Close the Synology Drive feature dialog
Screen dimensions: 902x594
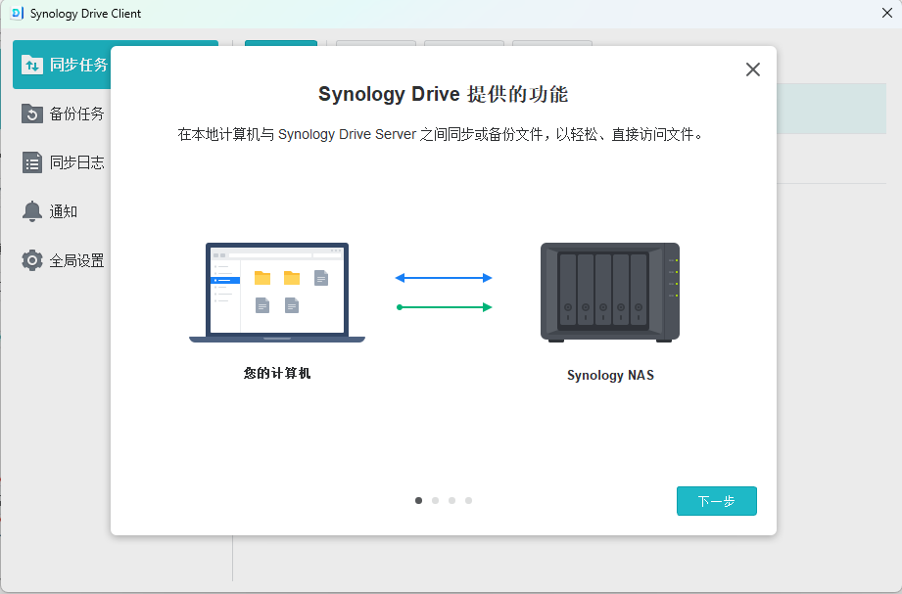click(x=752, y=69)
